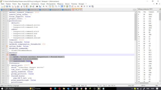Open the ENG language indicator in tray
The width and height of the screenshot is (161, 90).
coord(148,88)
